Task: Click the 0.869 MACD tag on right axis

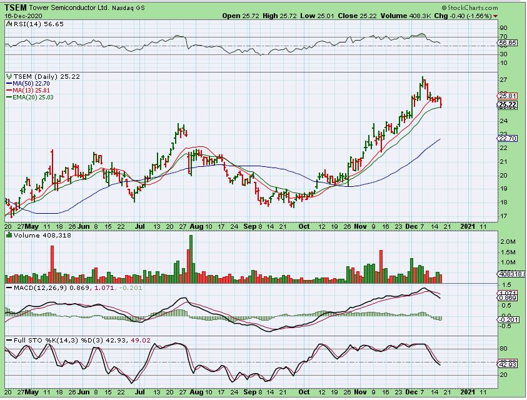Action: 508,298
